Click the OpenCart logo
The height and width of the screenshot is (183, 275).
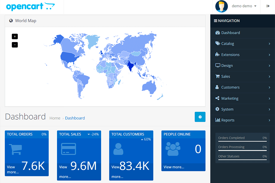[30, 6]
